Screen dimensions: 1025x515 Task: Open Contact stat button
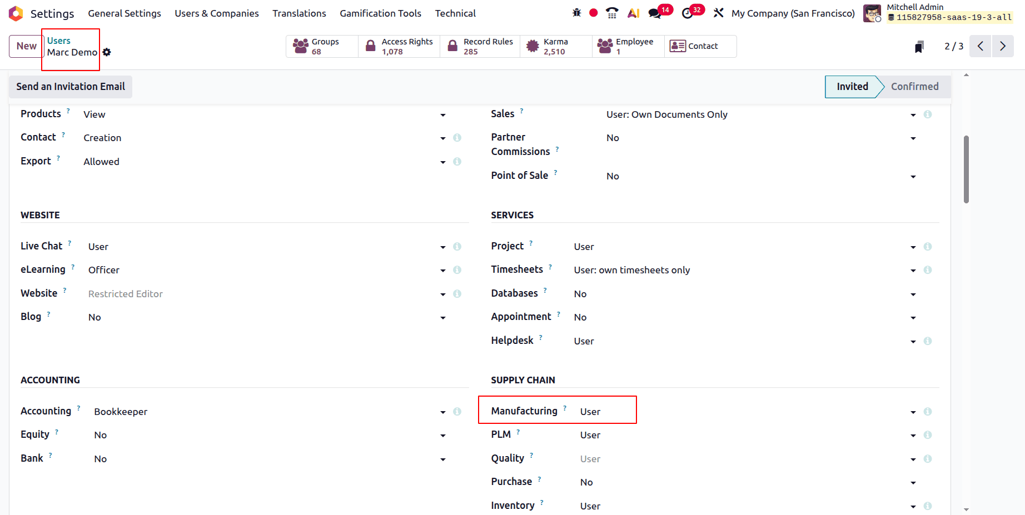coord(700,46)
